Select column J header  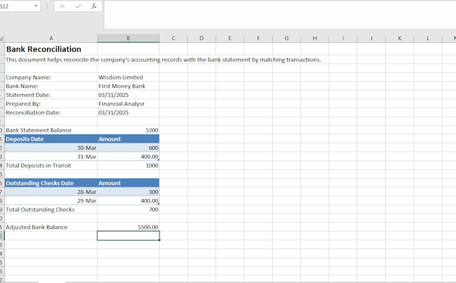coord(371,38)
